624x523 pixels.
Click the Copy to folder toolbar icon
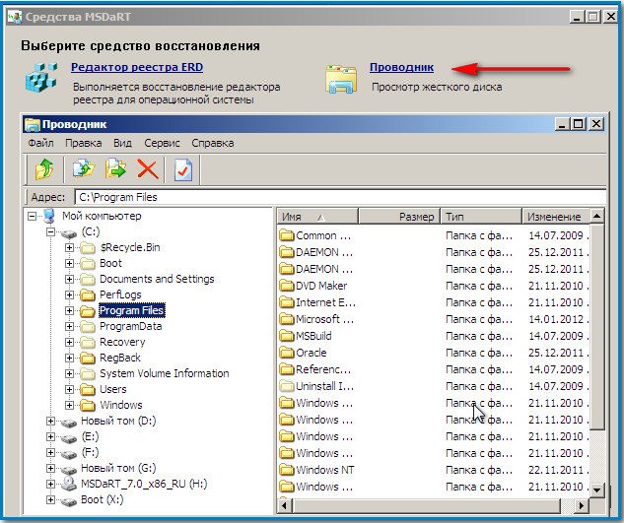(84, 169)
